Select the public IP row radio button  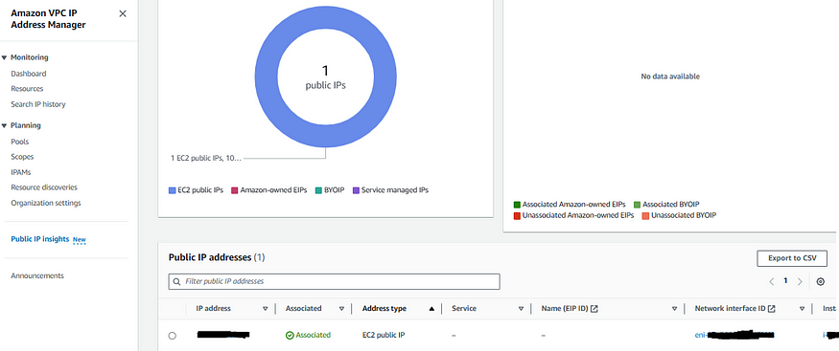click(x=172, y=336)
